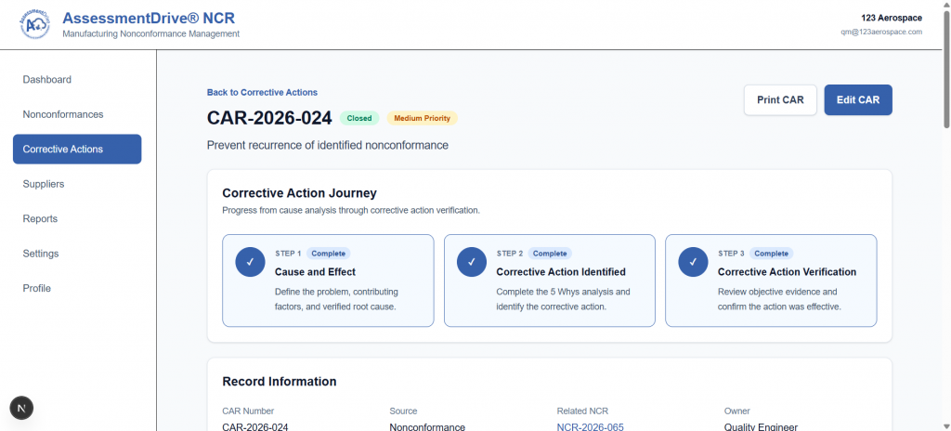Click the Step 3 checkmark circle icon
This screenshot has height=431, width=951.
pyautogui.click(x=693, y=262)
